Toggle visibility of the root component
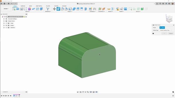Viewport: 175px width, 98px height. coord(5,17)
